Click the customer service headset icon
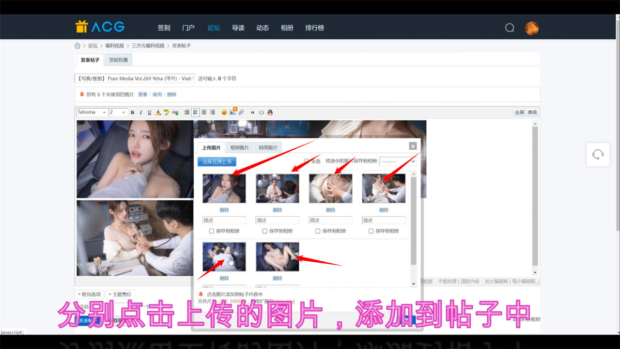The width and height of the screenshot is (620, 349). tap(598, 155)
